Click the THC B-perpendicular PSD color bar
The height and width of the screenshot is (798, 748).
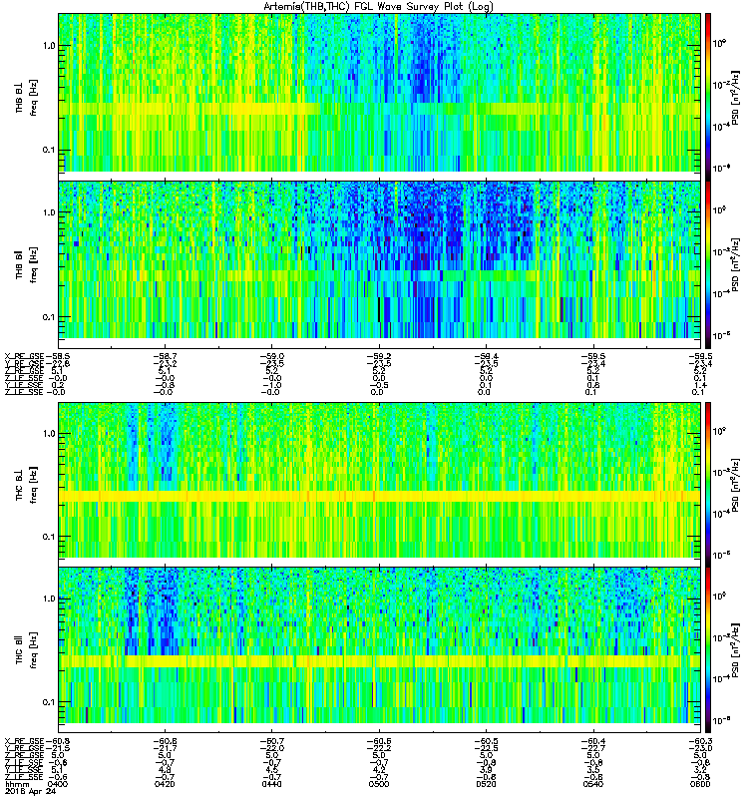[x=708, y=485]
